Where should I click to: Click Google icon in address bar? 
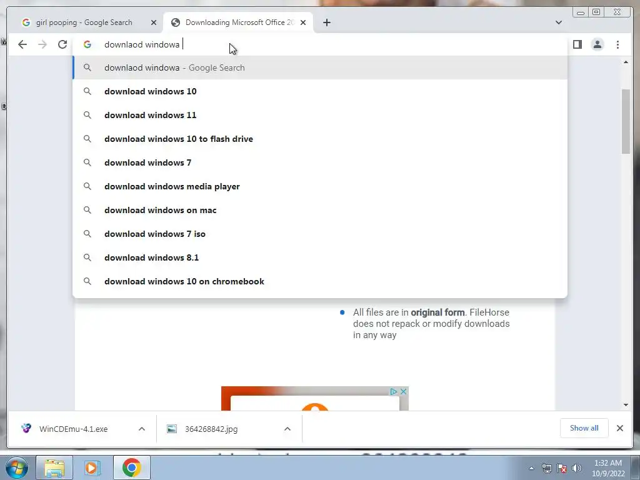(x=87, y=44)
